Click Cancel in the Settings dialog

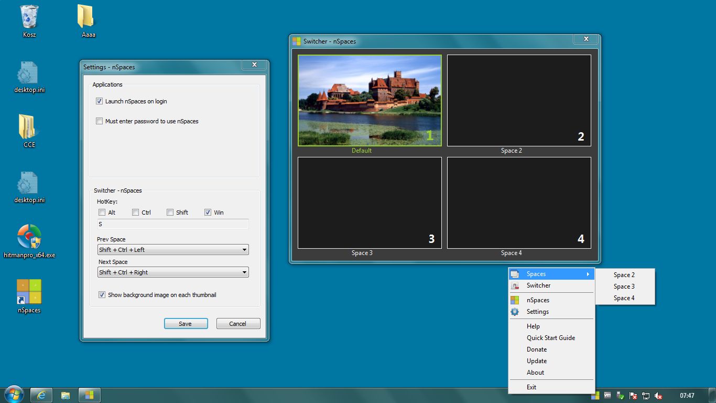click(x=238, y=324)
